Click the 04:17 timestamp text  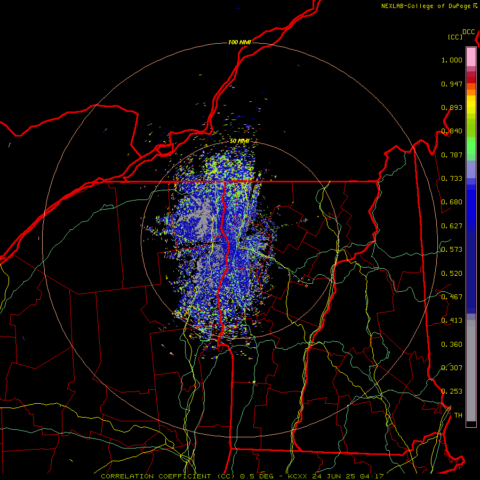(x=372, y=476)
